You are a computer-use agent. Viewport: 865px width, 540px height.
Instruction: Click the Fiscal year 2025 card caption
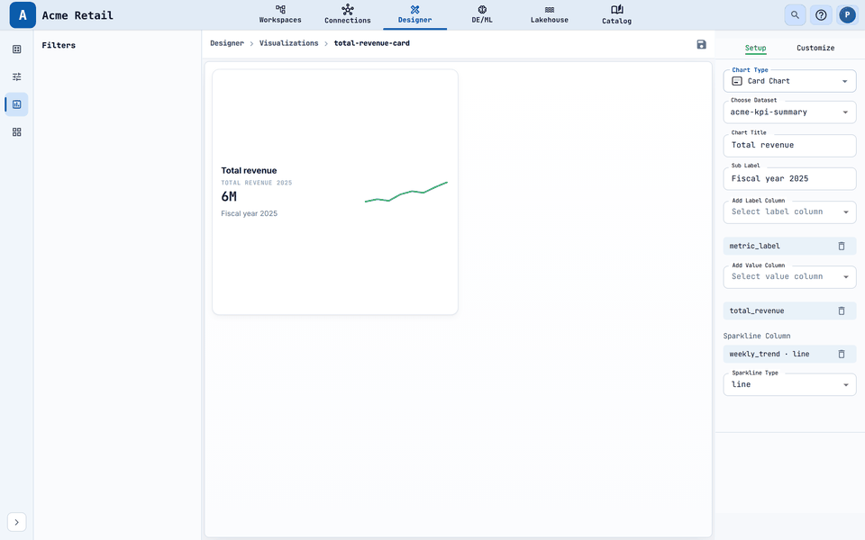coord(249,213)
